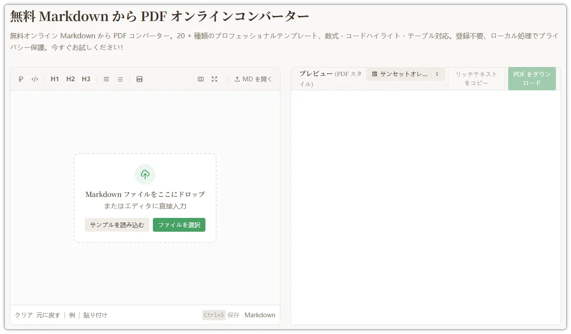Screen dimensions: 571x334
Task: Click 元に戻す to undo changes
Action: point(49,315)
